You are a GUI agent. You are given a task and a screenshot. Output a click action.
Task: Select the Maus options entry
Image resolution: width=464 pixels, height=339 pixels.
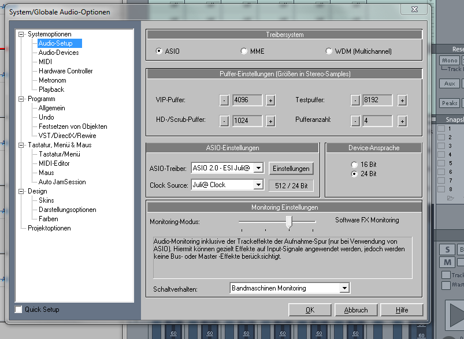pyautogui.click(x=46, y=173)
